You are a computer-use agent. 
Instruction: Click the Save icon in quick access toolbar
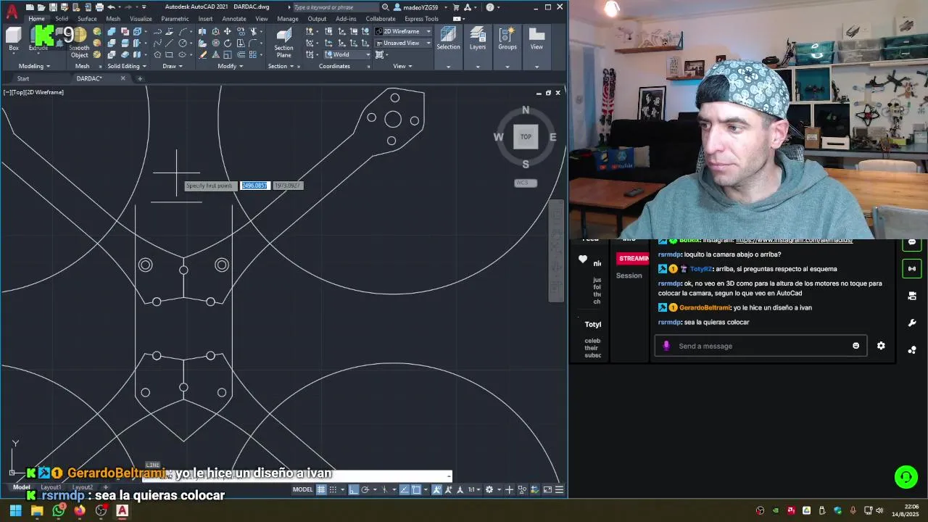(53, 7)
